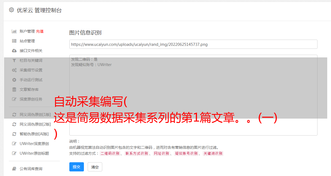The width and height of the screenshot is (331, 176).
Task: Open 深度原创任务 menu item
Action: click(31, 99)
